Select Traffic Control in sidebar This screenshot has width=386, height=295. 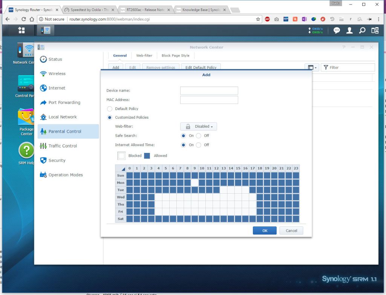click(63, 146)
